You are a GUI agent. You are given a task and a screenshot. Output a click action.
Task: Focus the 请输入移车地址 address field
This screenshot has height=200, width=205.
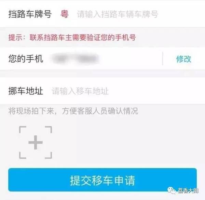(x=80, y=91)
